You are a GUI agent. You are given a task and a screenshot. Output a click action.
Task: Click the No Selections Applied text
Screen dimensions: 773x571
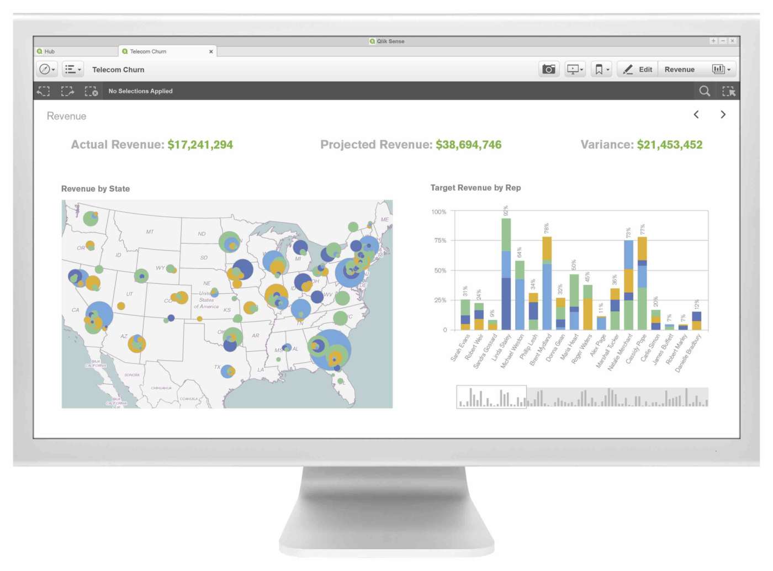(x=140, y=91)
